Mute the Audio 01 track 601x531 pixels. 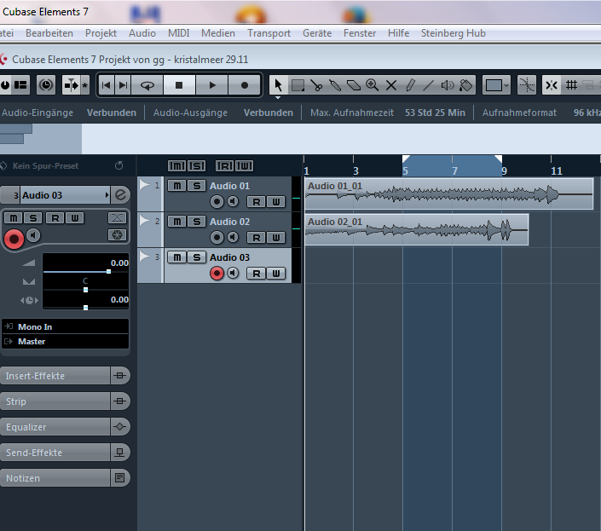pos(177,186)
